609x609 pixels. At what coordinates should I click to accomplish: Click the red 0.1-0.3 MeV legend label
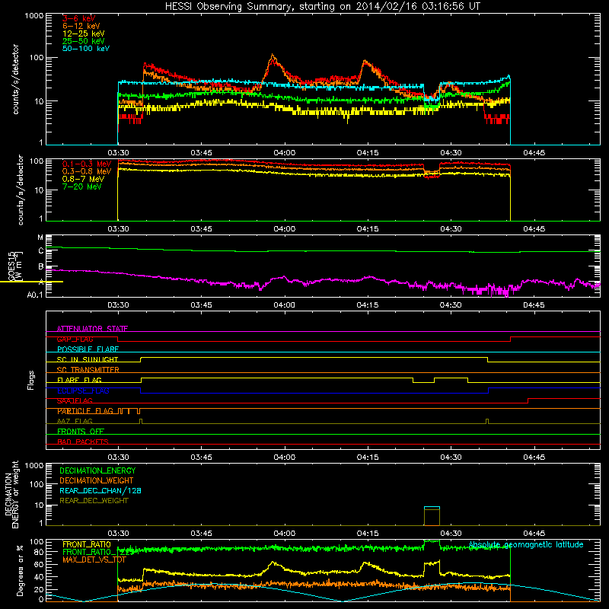coord(86,164)
